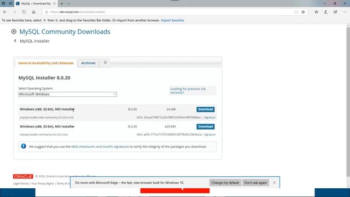Click Don't ask again button
350x197 pixels.
coord(255,183)
